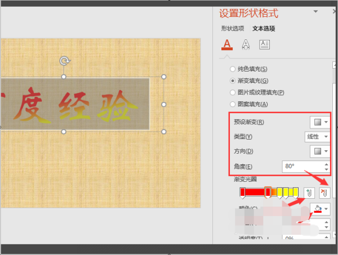The width and height of the screenshot is (338, 255).
Task: Switch to the 文本选项 tab
Action: tap(264, 29)
